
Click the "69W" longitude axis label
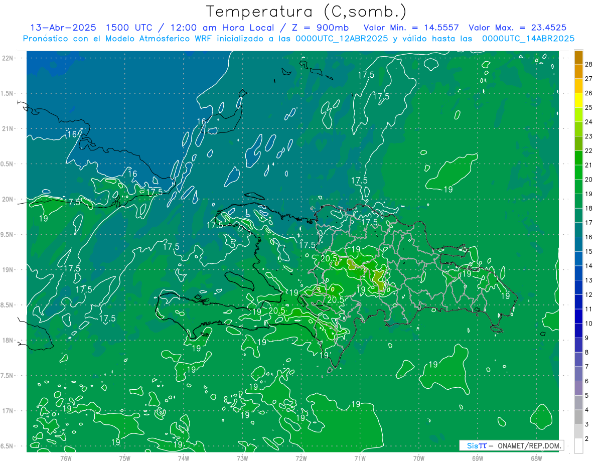(478, 458)
